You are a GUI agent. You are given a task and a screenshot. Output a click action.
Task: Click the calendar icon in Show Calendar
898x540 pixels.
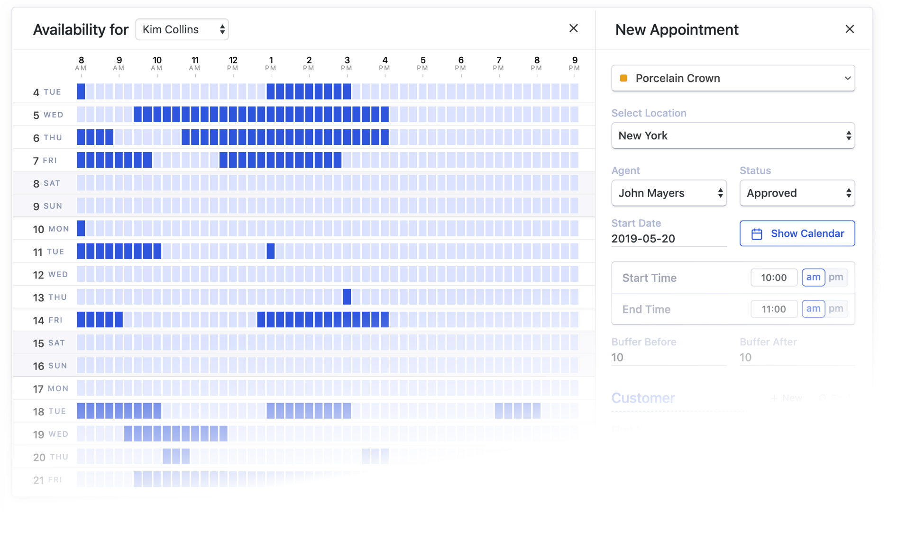757,234
